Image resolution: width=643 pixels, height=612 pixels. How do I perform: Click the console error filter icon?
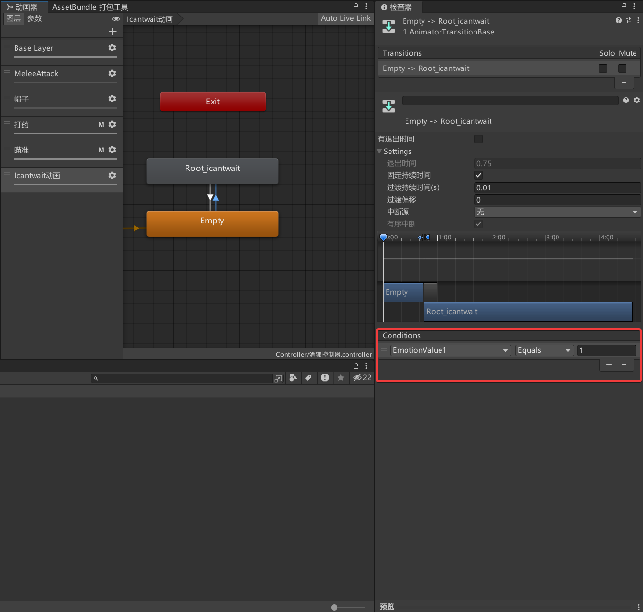(x=325, y=378)
